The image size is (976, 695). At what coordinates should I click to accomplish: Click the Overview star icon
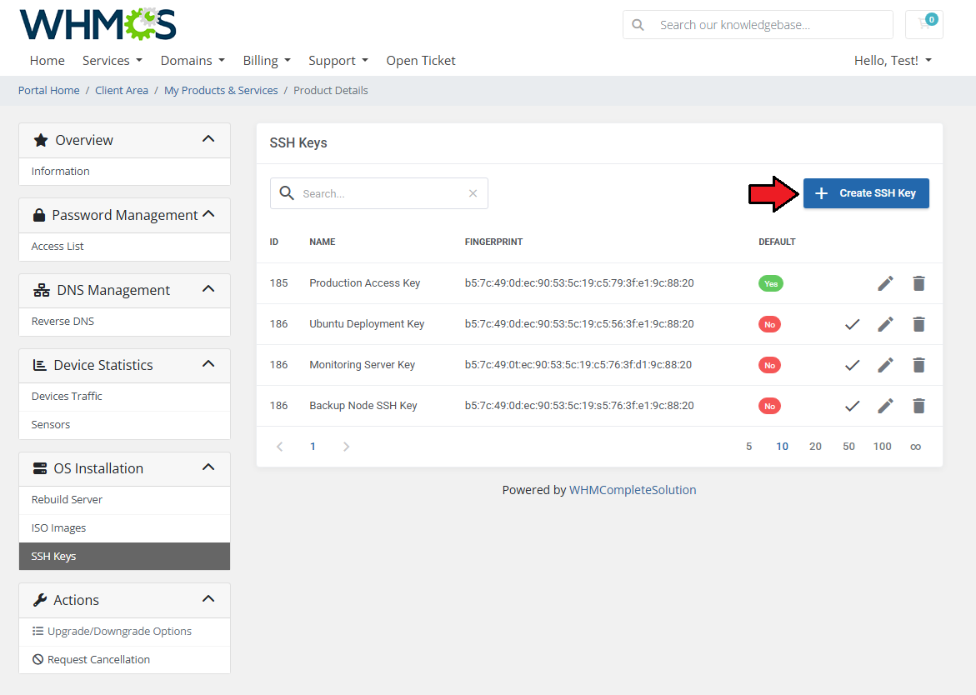pyautogui.click(x=41, y=140)
